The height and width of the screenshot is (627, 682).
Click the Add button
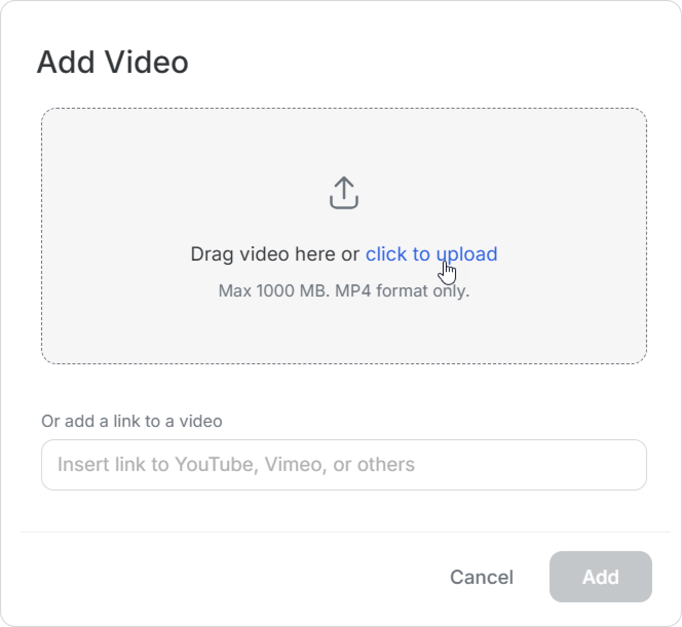click(x=600, y=577)
